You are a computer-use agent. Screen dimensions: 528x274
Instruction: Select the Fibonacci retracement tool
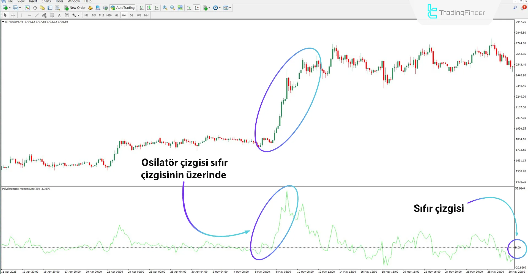tap(52, 15)
